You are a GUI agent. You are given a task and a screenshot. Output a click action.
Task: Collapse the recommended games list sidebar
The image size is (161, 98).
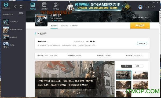point(21,14)
